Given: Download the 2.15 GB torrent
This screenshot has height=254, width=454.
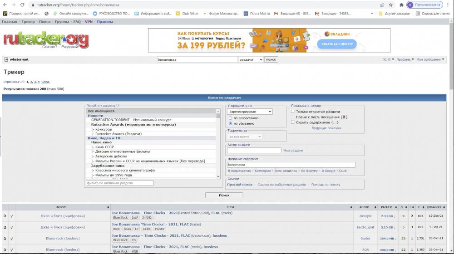Looking at the screenshot, I should pyautogui.click(x=388, y=227).
